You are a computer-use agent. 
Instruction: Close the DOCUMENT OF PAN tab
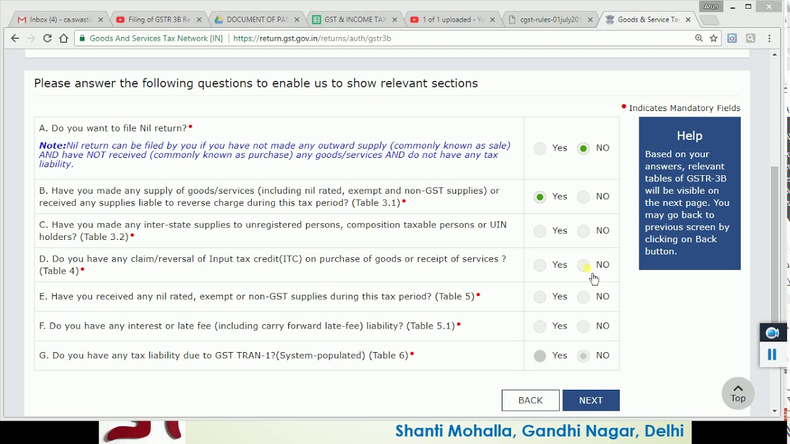tap(297, 20)
